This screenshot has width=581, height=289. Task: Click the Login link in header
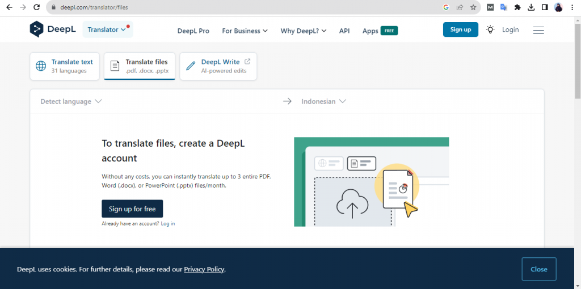(510, 29)
